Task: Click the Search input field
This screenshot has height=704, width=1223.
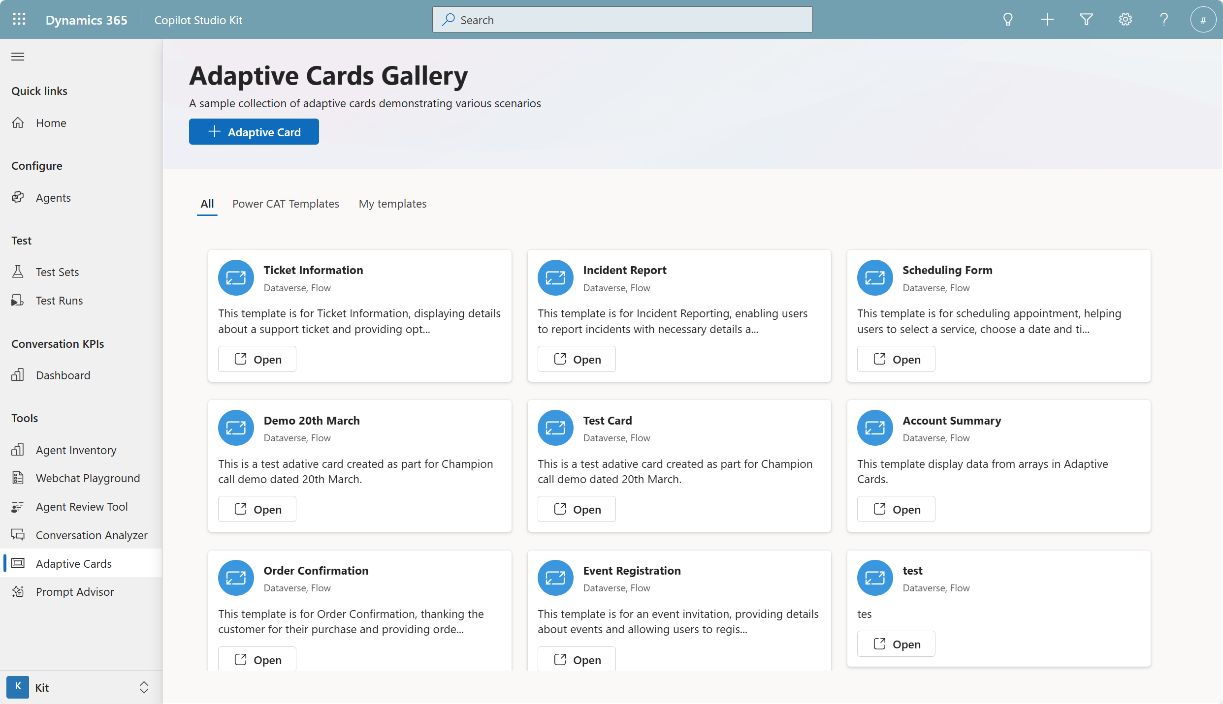Action: coord(622,20)
